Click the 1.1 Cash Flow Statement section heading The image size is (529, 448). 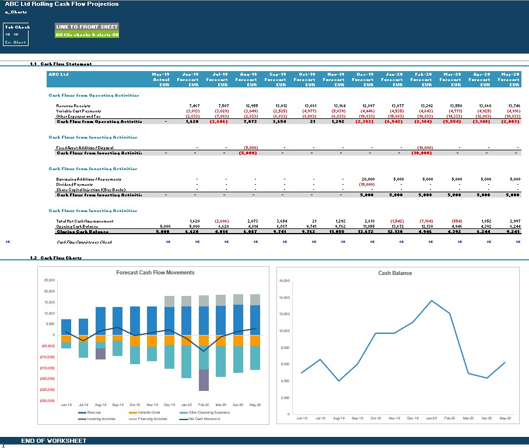pyautogui.click(x=61, y=64)
